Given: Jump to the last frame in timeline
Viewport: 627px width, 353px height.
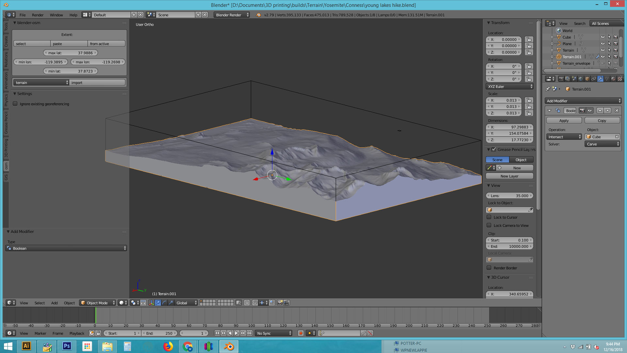Looking at the screenshot, I should (249, 333).
